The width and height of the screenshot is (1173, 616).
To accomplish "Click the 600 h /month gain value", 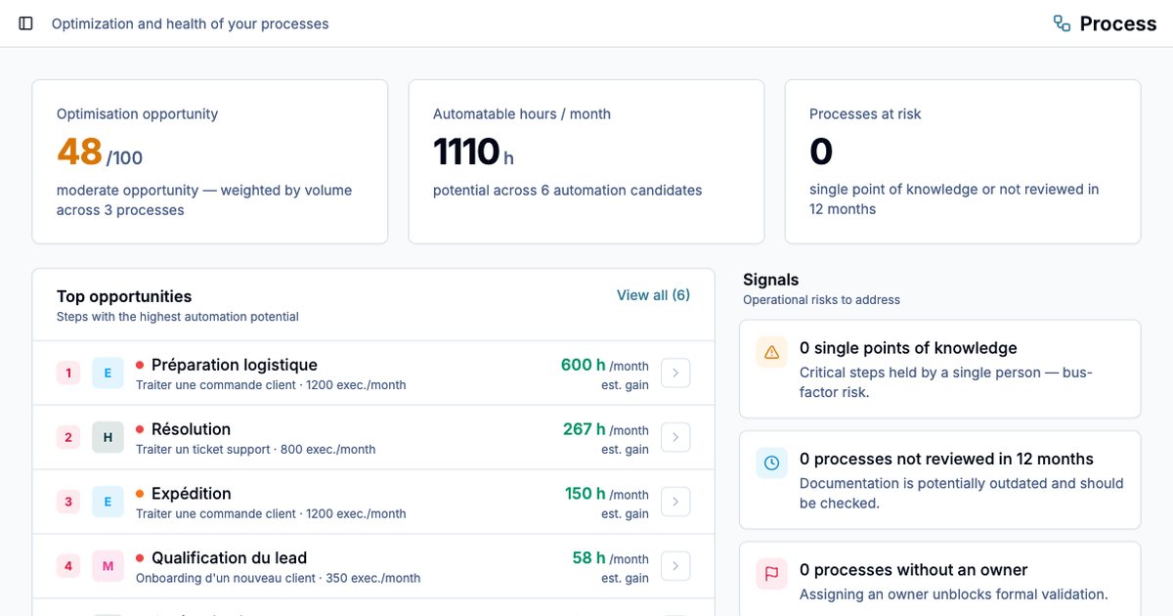I will [604, 365].
